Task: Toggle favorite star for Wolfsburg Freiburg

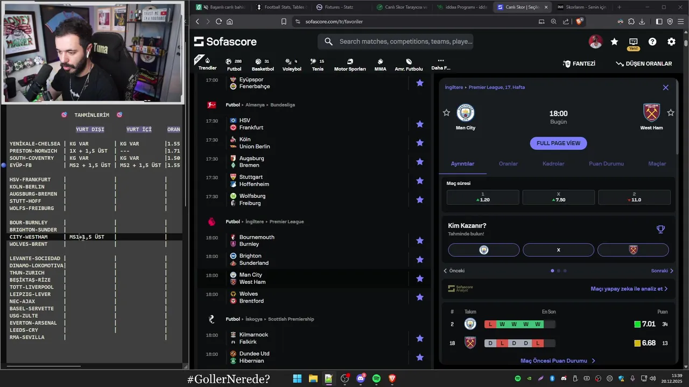Action: tap(420, 199)
